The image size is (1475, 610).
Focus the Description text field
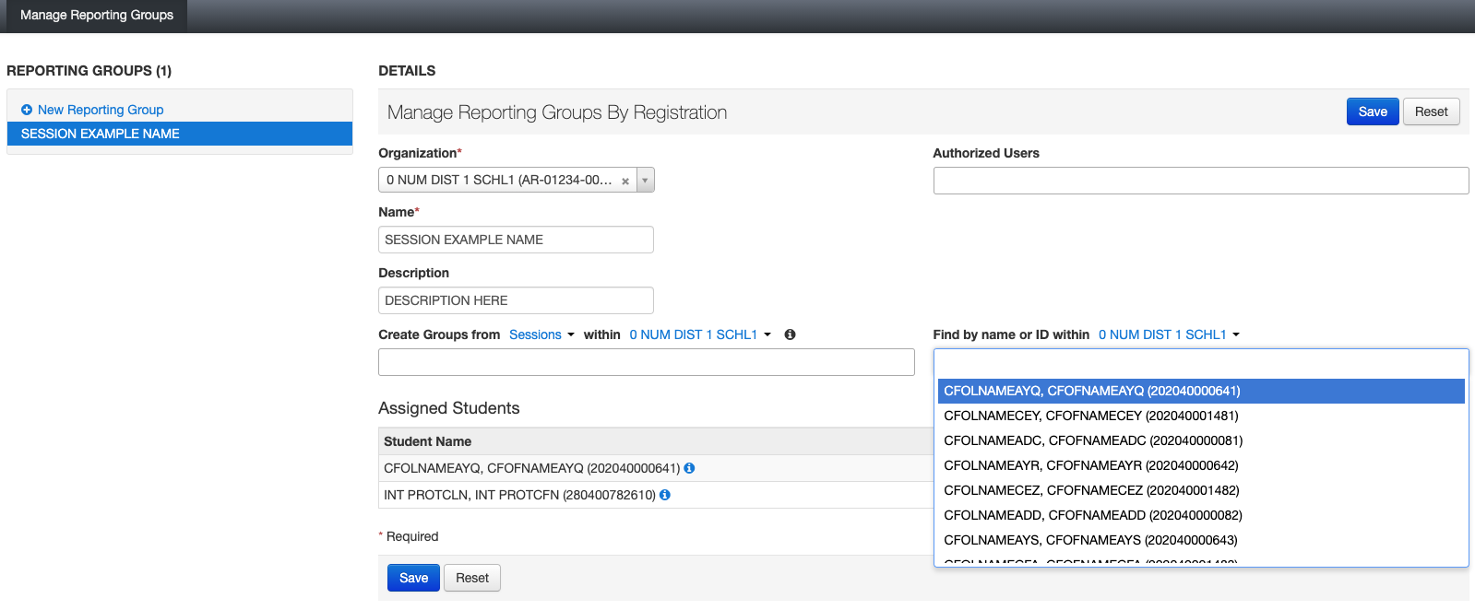(516, 300)
